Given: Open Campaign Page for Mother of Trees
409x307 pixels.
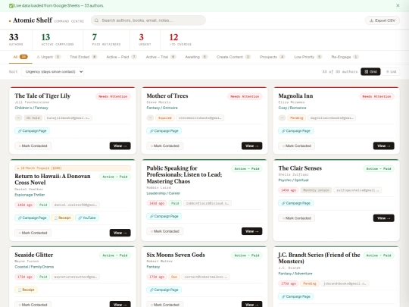Looking at the screenshot, I should click(164, 131).
